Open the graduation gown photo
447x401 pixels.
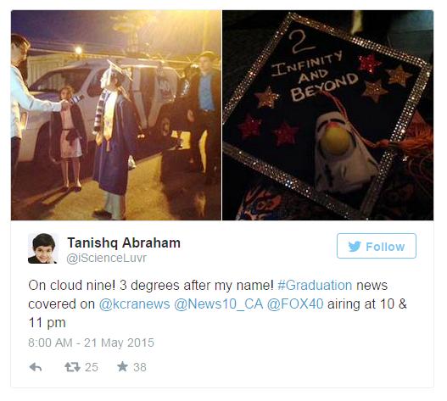tap(116, 115)
